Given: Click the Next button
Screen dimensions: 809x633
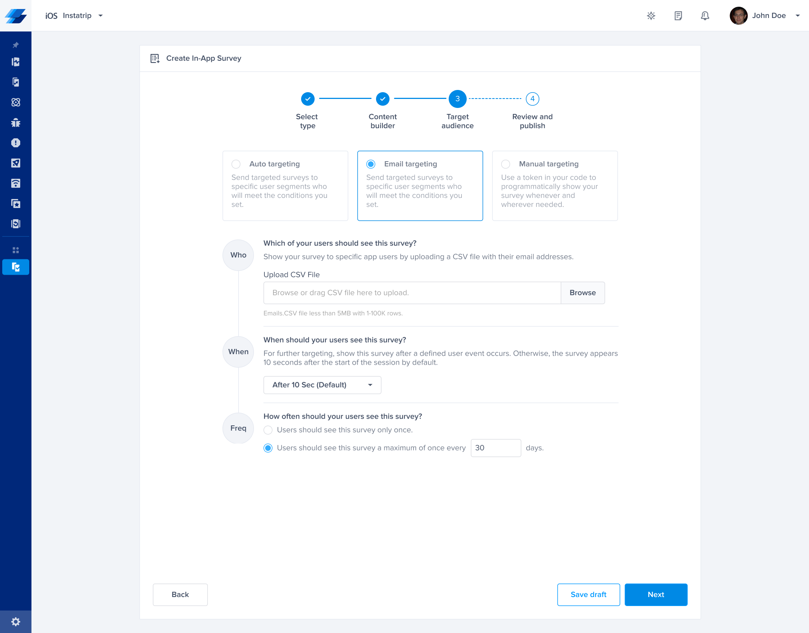Looking at the screenshot, I should (656, 594).
